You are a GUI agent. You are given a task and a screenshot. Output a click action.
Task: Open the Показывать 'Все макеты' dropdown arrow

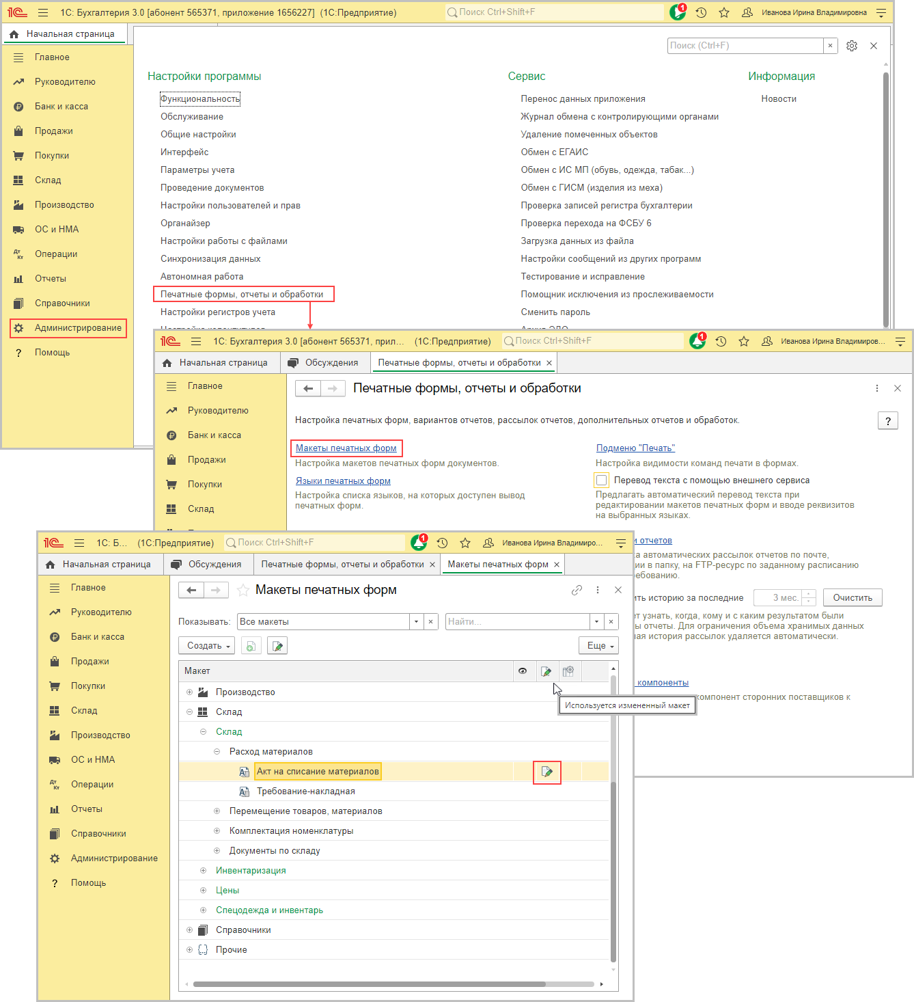(x=416, y=621)
